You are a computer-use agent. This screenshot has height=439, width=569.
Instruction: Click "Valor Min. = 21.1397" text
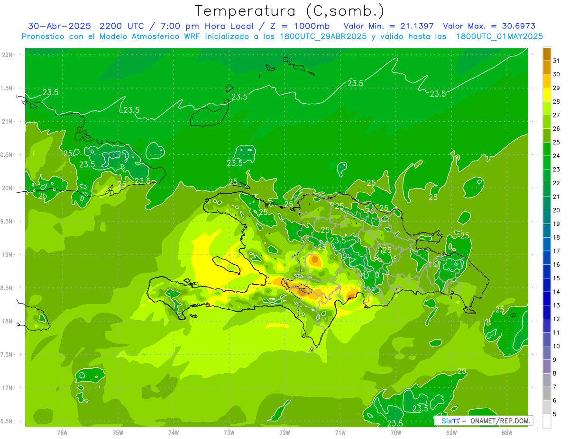tap(388, 26)
